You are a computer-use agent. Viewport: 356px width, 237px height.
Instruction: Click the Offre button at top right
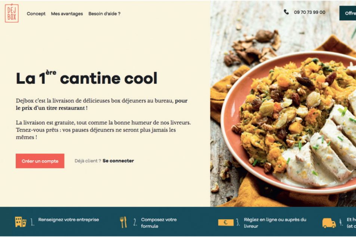tap(348, 13)
